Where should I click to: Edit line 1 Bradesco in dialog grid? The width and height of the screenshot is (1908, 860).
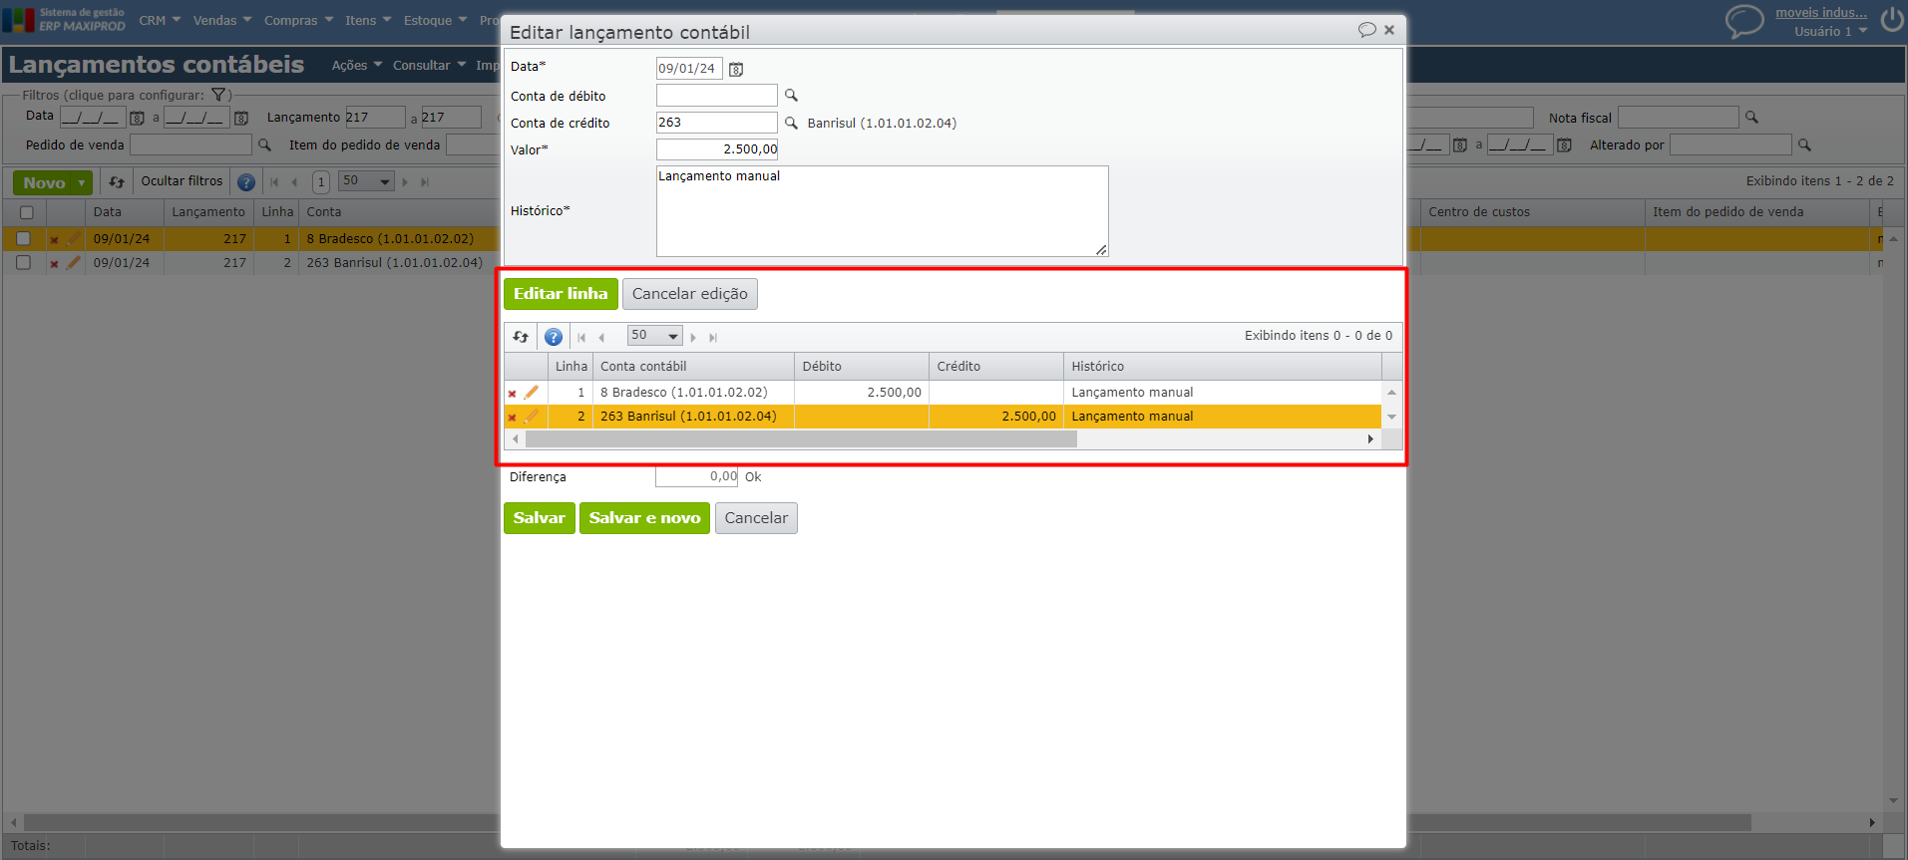[x=532, y=393]
